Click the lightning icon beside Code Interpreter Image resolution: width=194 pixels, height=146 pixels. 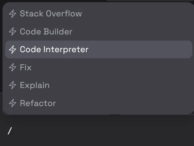pyautogui.click(x=13, y=49)
